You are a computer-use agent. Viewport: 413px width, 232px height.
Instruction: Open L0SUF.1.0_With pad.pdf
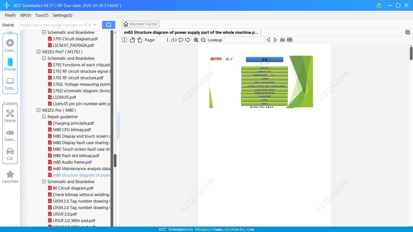coord(74,220)
